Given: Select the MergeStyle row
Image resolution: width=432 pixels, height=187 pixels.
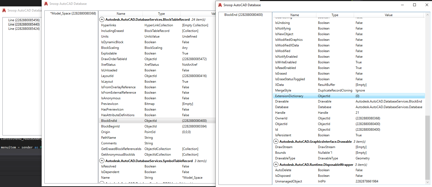Looking at the screenshot, I should coord(349,90).
